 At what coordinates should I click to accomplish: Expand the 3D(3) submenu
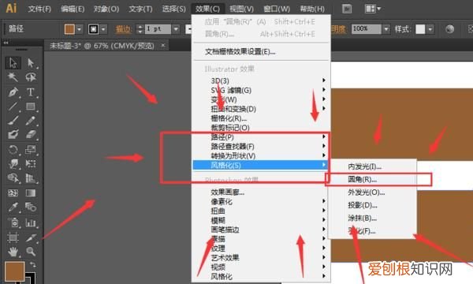click(x=261, y=80)
